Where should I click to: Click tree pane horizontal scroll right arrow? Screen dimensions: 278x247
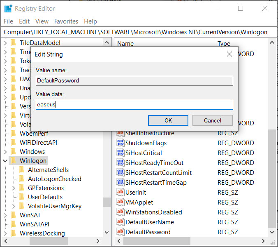click(x=98, y=241)
